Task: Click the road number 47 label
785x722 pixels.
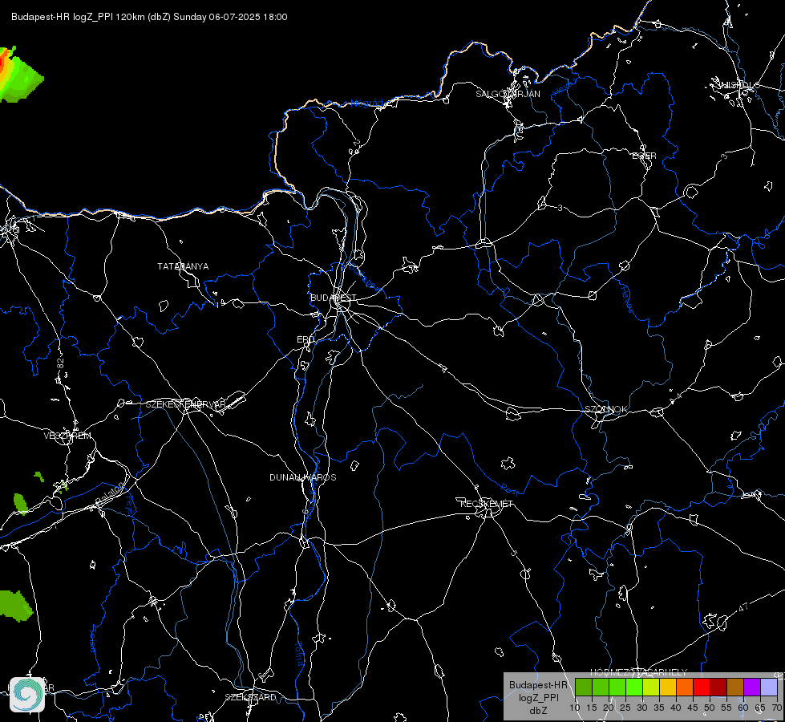Action: pos(743,607)
